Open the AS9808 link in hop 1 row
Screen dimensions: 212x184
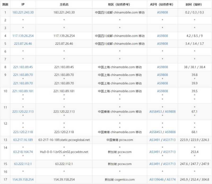coord(162,12)
